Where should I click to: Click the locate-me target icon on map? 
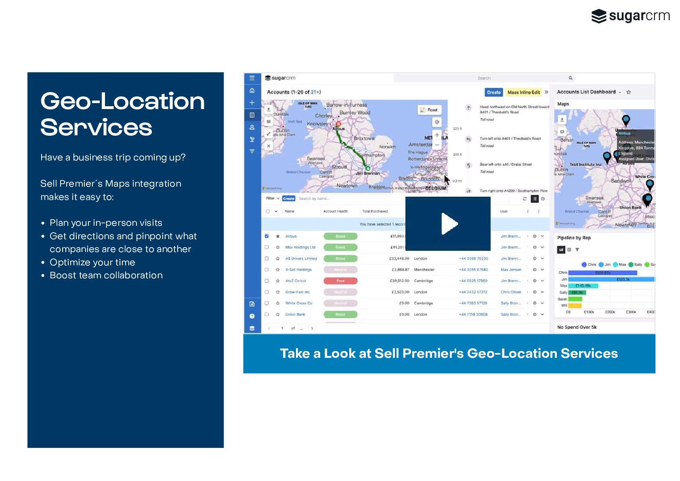coord(437,122)
